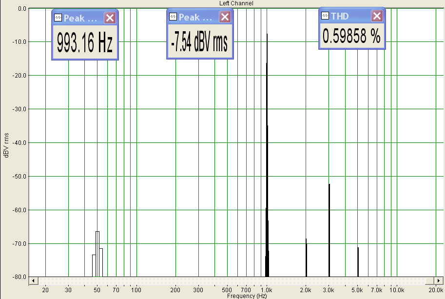Select the 993.16 Hz readout value
Screen dimensions: 445x299
85,42
